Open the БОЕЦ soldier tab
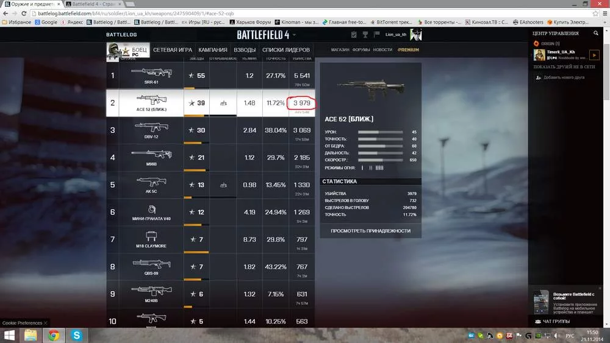610x343 pixels. click(x=128, y=50)
